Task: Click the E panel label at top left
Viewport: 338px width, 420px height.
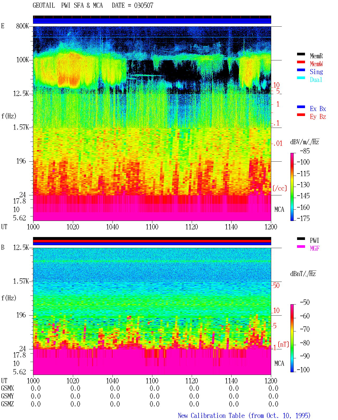Action: [x=3, y=26]
